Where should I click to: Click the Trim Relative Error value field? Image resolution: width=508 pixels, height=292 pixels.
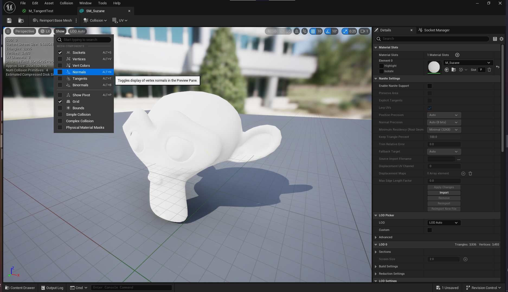pos(444,144)
